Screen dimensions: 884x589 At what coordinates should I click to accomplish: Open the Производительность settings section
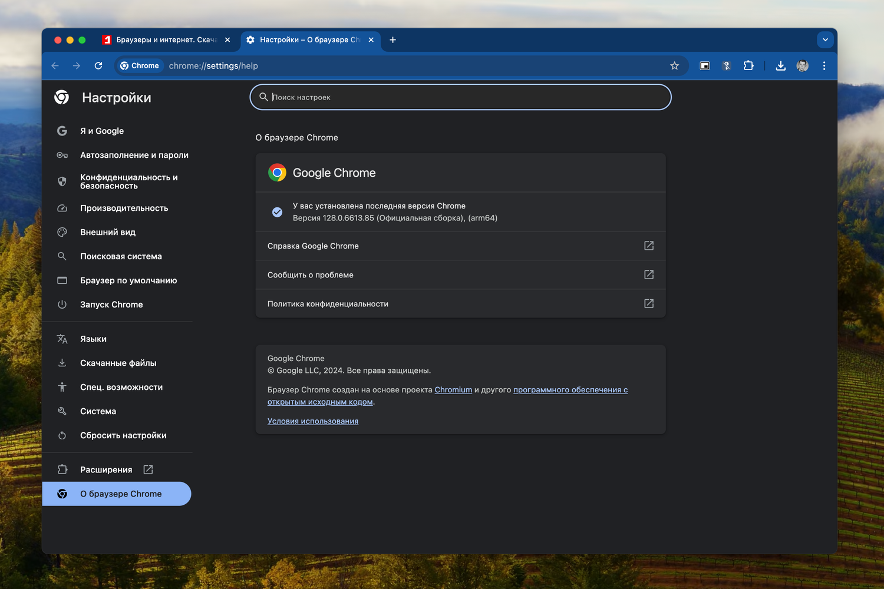click(x=117, y=208)
